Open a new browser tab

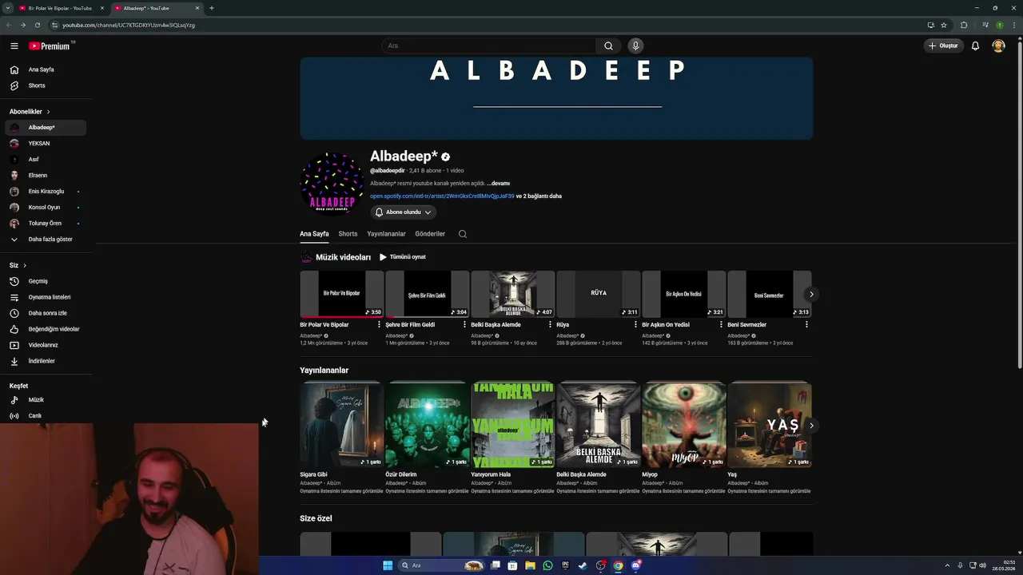(x=212, y=8)
